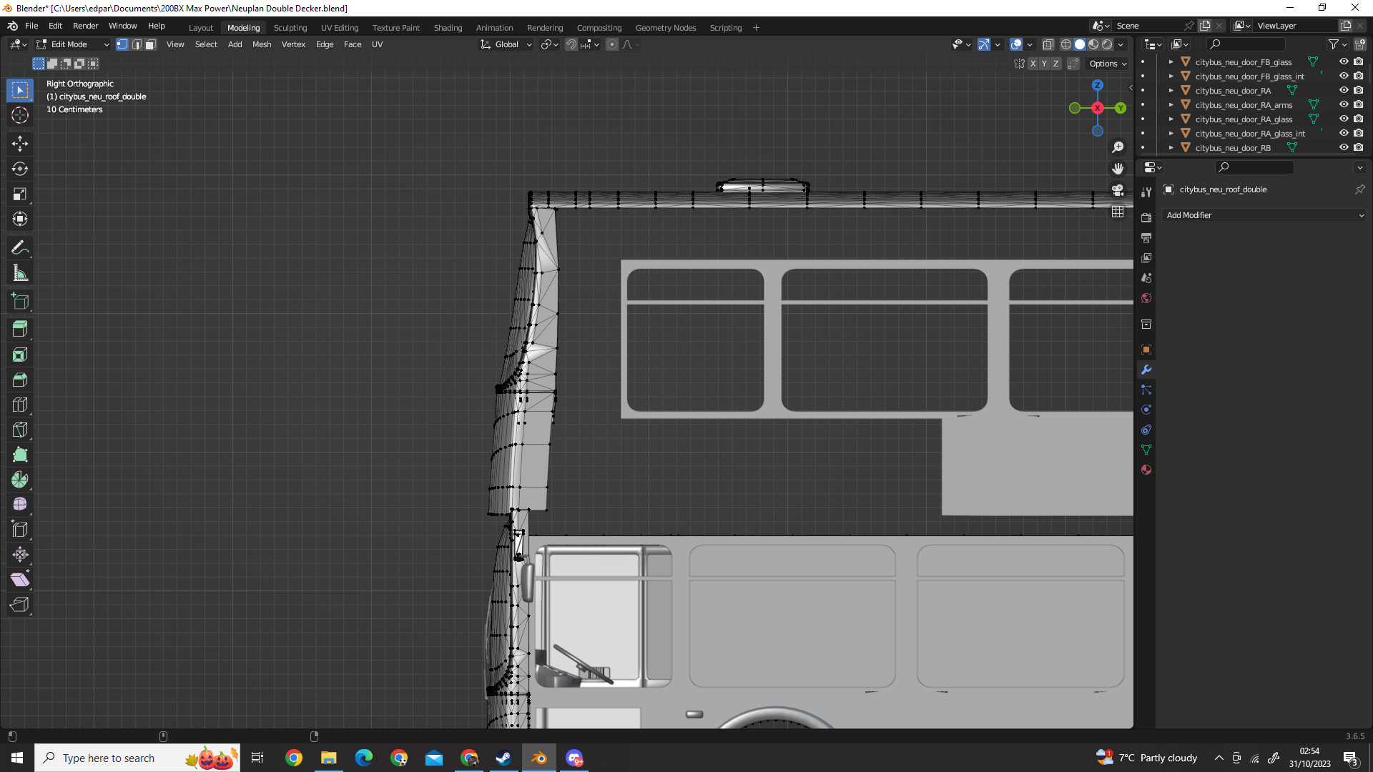Select the Rotate tool in toolbar

20,169
